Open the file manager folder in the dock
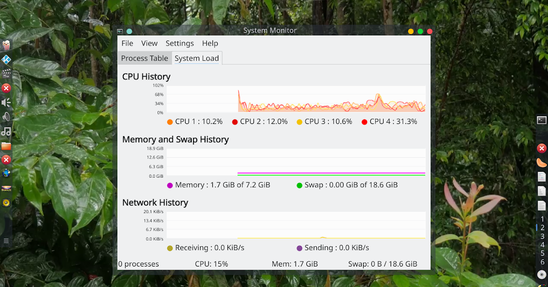Image resolution: width=548 pixels, height=287 pixels. tap(7, 146)
